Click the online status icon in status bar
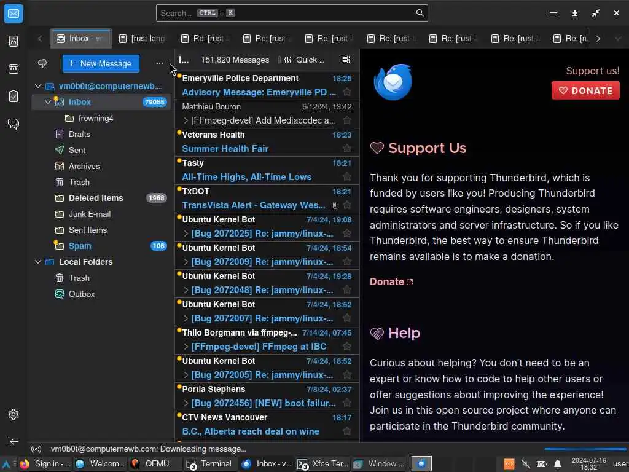Screen dimensions: 629x472 (36, 449)
